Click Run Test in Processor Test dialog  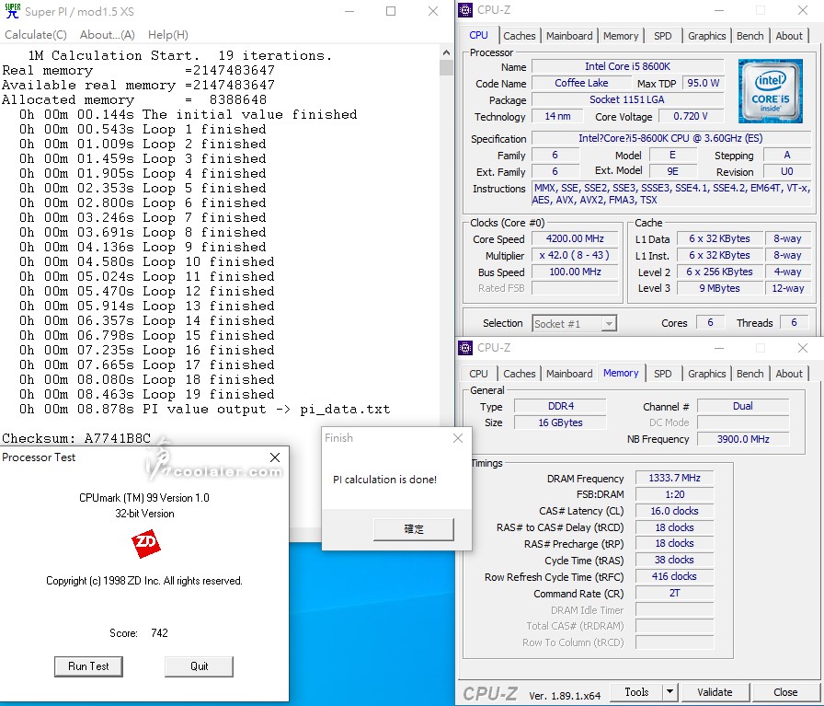[x=88, y=666]
